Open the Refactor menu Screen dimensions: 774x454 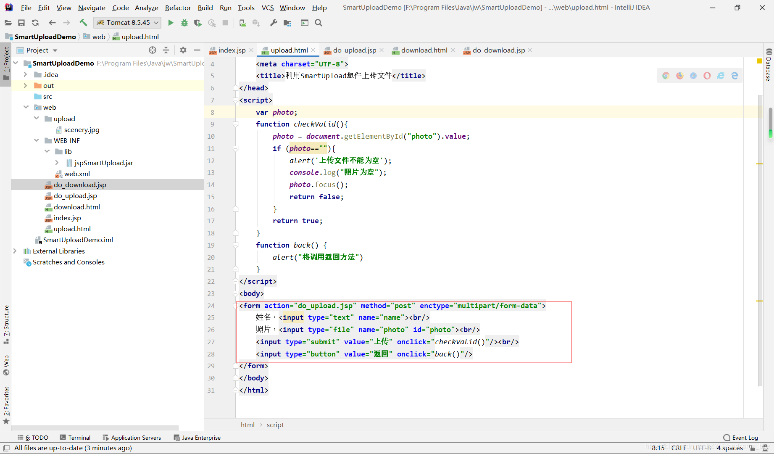click(178, 8)
